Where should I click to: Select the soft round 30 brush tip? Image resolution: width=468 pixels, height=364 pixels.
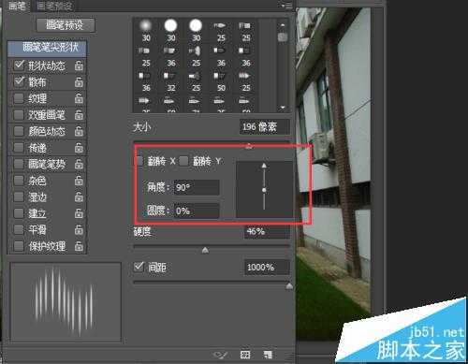click(x=146, y=31)
